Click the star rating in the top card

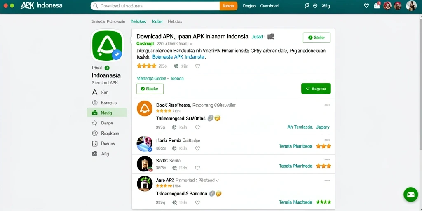(x=146, y=66)
